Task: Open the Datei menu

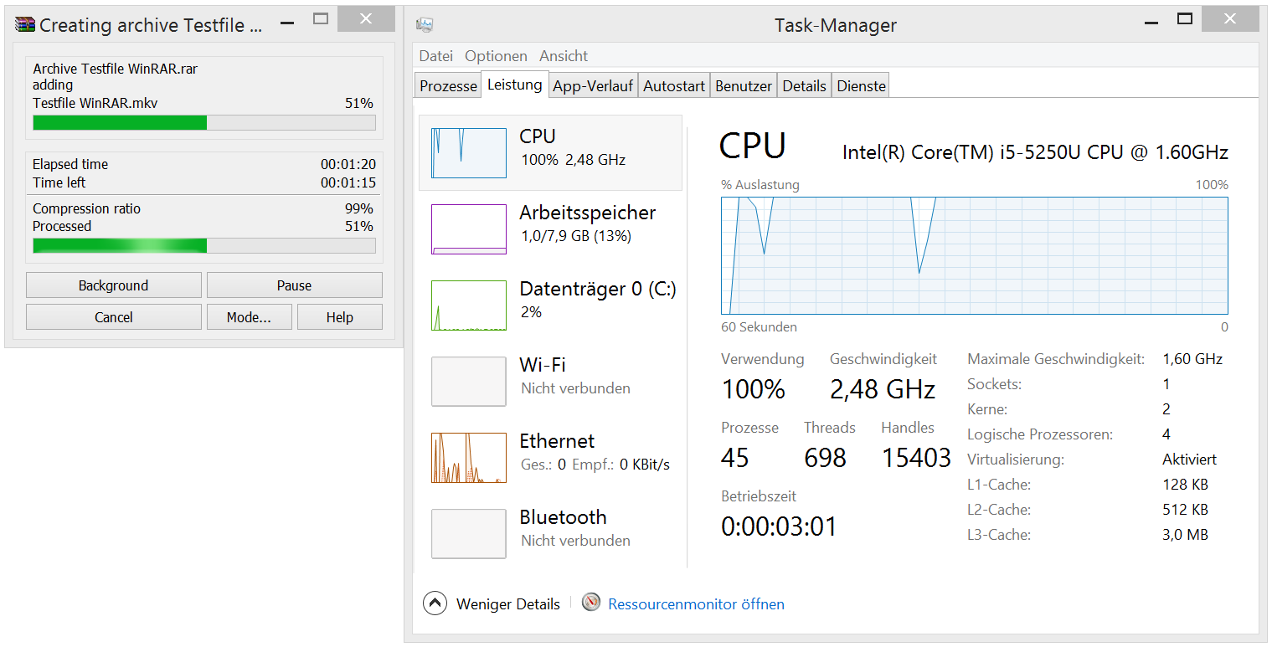Action: (x=435, y=56)
